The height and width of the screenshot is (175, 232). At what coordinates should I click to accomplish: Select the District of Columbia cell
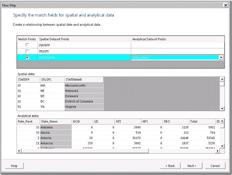click(x=84, y=102)
